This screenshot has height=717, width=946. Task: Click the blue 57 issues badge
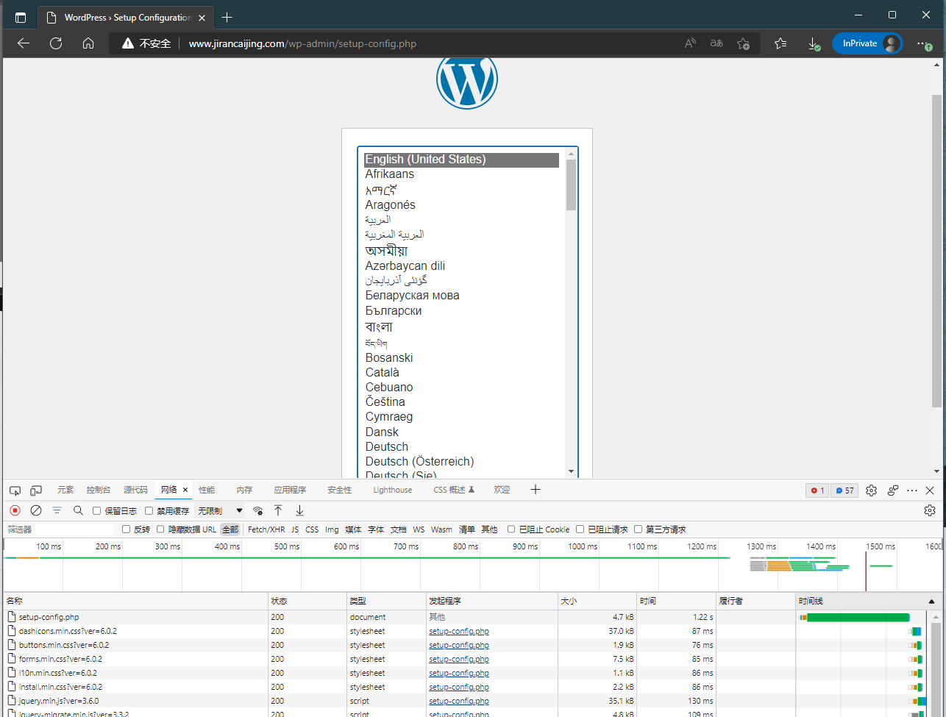point(844,491)
